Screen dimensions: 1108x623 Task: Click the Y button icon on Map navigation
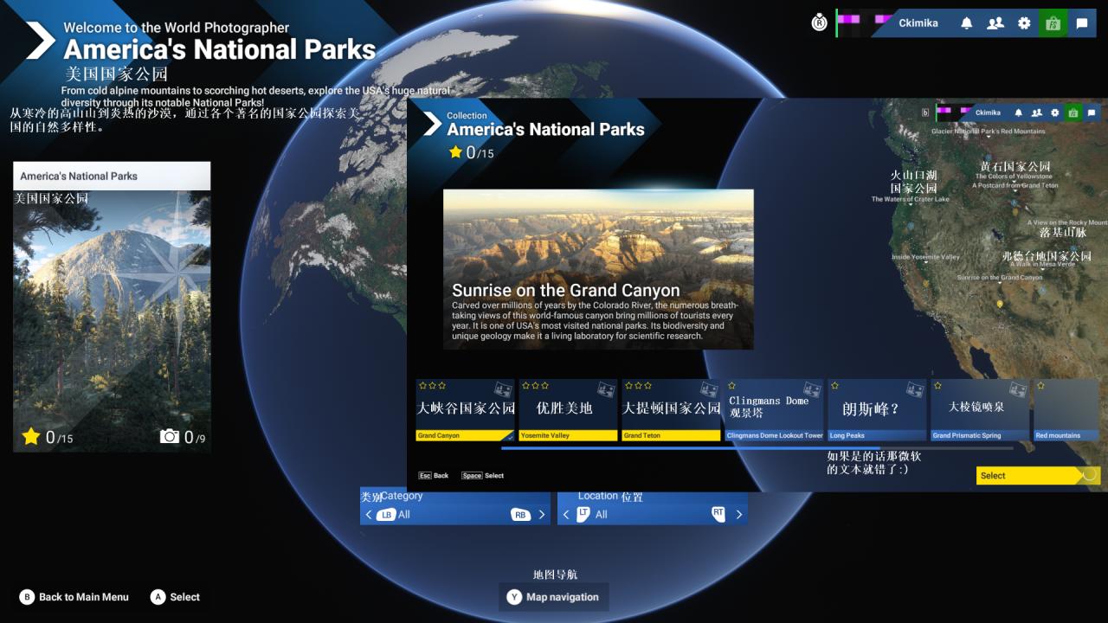point(514,597)
